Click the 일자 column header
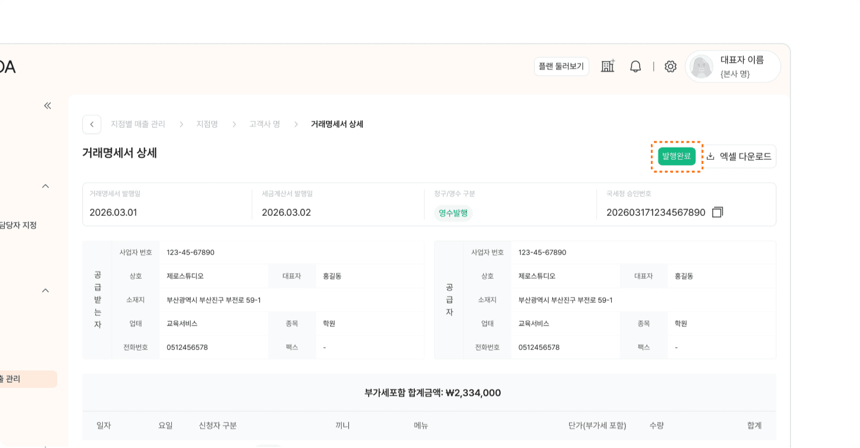 point(104,426)
